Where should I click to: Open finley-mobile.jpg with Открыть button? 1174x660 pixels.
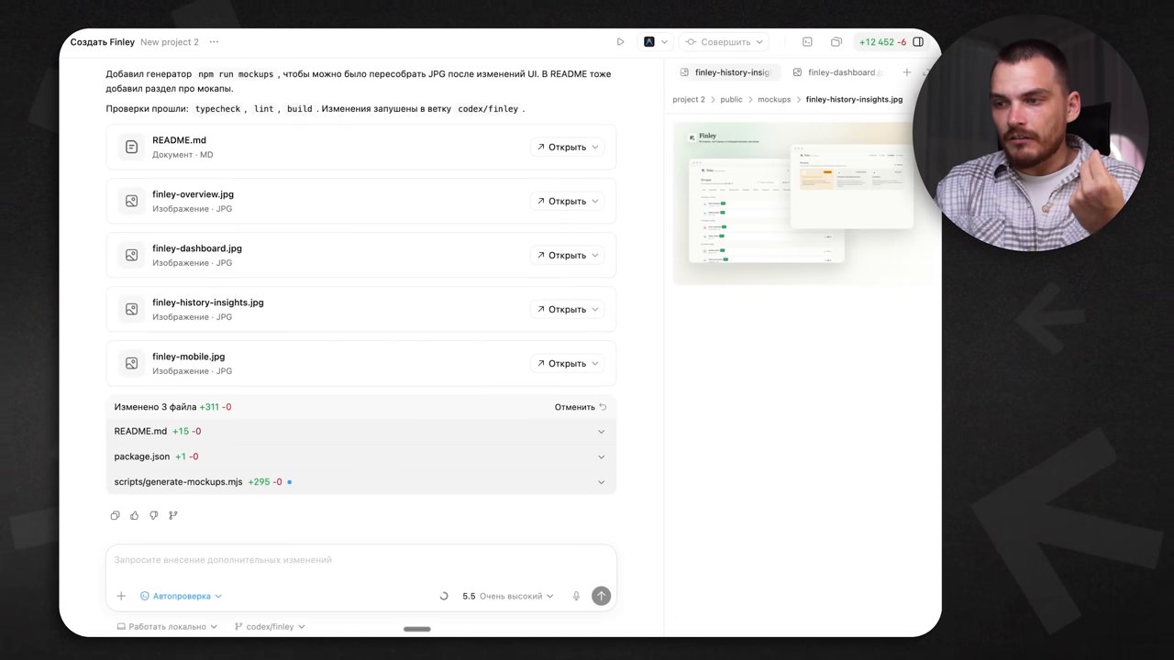561,363
